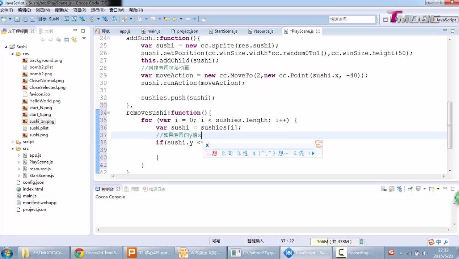
Task: Open the project view menu dropdown arrow
Action: [84, 38]
